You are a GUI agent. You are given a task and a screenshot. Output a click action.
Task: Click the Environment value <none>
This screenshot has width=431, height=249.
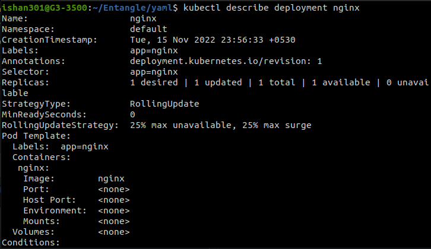[114, 210]
